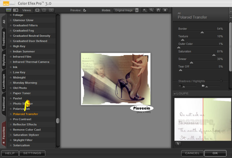Select the zoom magnifier tool
The width and height of the screenshot is (232, 158).
pos(151,10)
